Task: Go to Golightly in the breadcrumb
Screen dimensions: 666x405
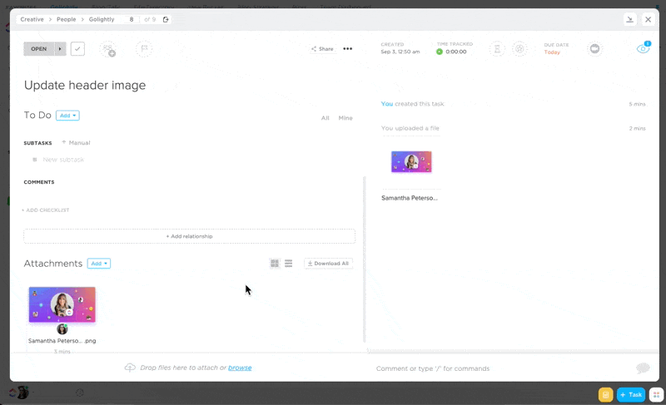Action: pyautogui.click(x=102, y=19)
